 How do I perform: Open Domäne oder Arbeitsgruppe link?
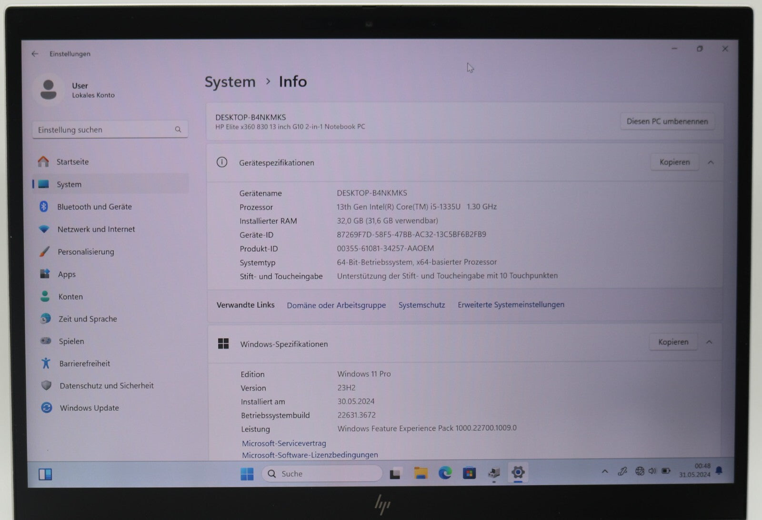pyautogui.click(x=336, y=305)
